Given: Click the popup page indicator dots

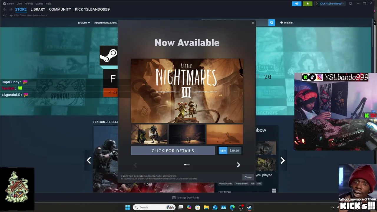Looking at the screenshot, I should point(187,165).
